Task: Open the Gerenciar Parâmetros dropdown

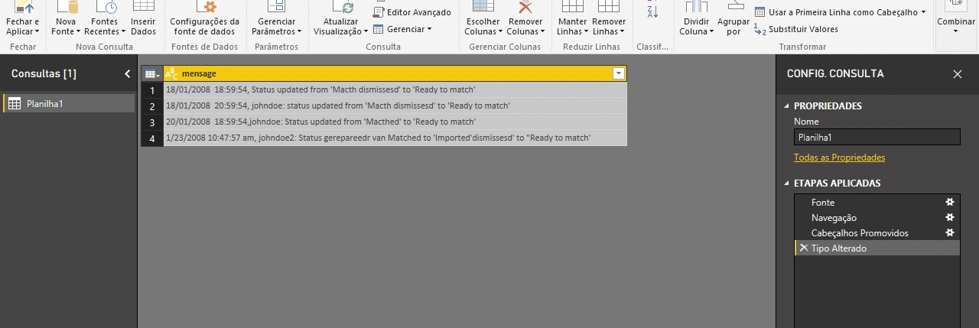Action: tap(277, 19)
